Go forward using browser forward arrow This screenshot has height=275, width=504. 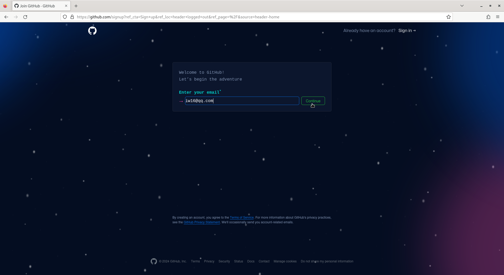pos(16,17)
